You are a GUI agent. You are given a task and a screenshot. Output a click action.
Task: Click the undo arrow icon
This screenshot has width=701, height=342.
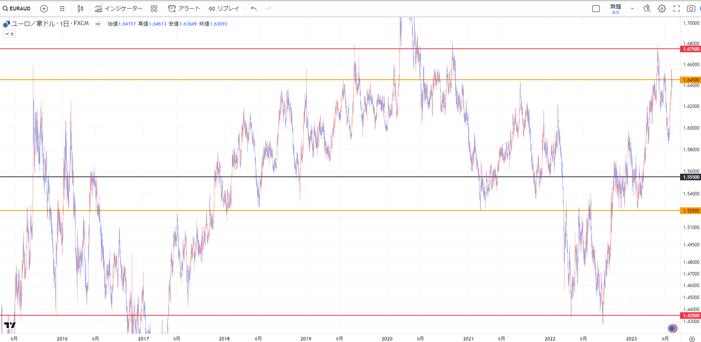pos(254,9)
